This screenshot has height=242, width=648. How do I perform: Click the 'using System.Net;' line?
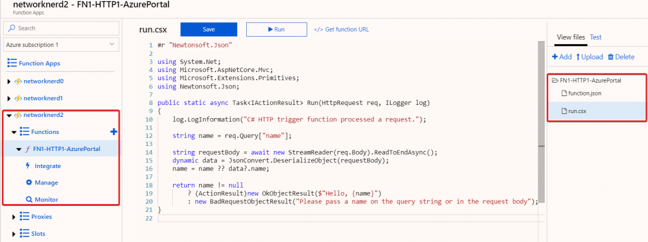click(189, 61)
